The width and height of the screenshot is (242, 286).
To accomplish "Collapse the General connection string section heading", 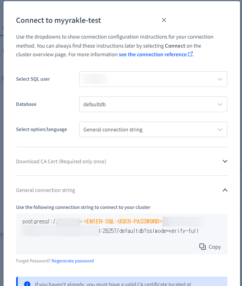I will tap(45, 190).
